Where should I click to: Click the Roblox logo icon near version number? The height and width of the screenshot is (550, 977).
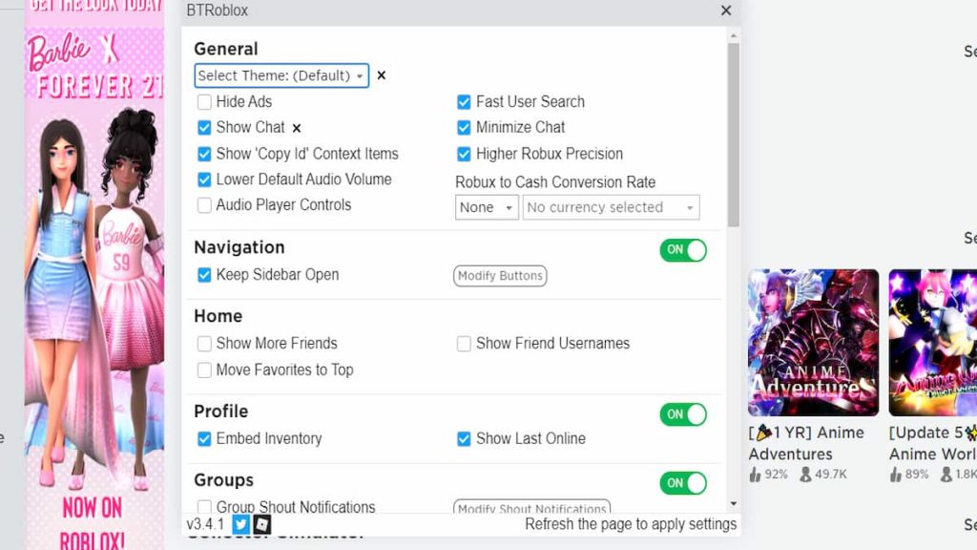click(260, 524)
